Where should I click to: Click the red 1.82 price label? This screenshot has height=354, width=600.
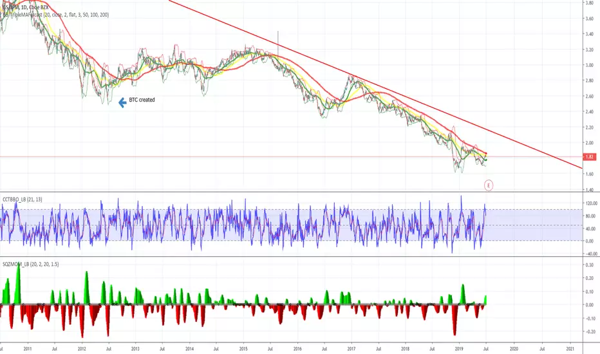(x=590, y=157)
